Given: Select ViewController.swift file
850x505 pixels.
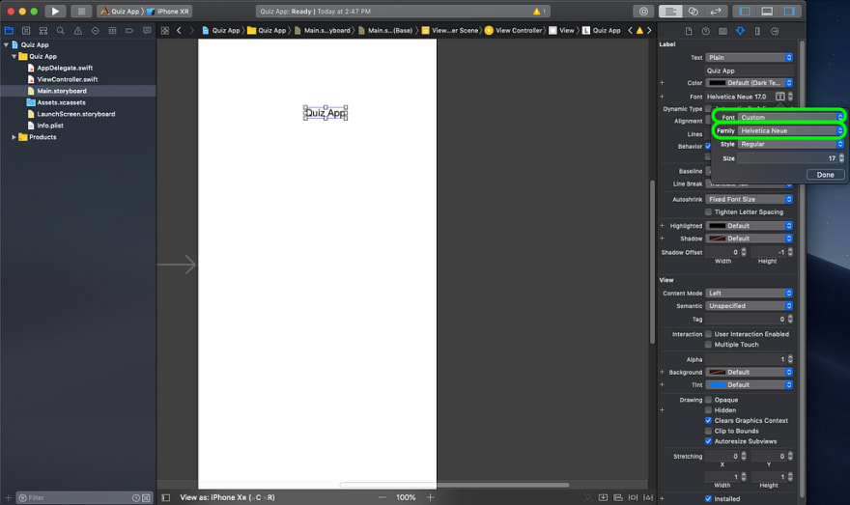Looking at the screenshot, I should click(x=68, y=79).
